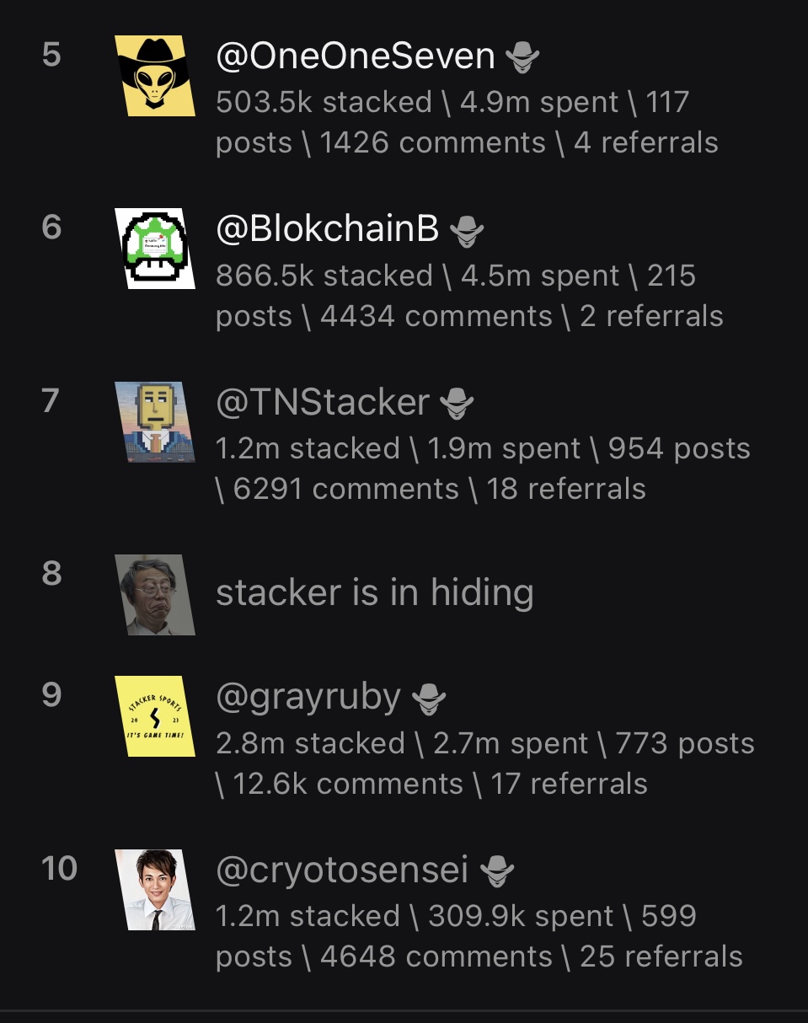This screenshot has width=808, height=1023.
Task: Open the yellow Stacker Sports avatar
Action: click(x=155, y=716)
